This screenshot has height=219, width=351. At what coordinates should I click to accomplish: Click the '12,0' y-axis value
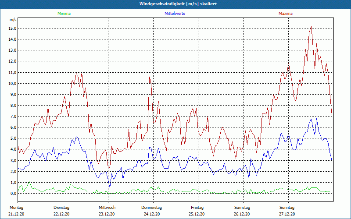[12, 61]
